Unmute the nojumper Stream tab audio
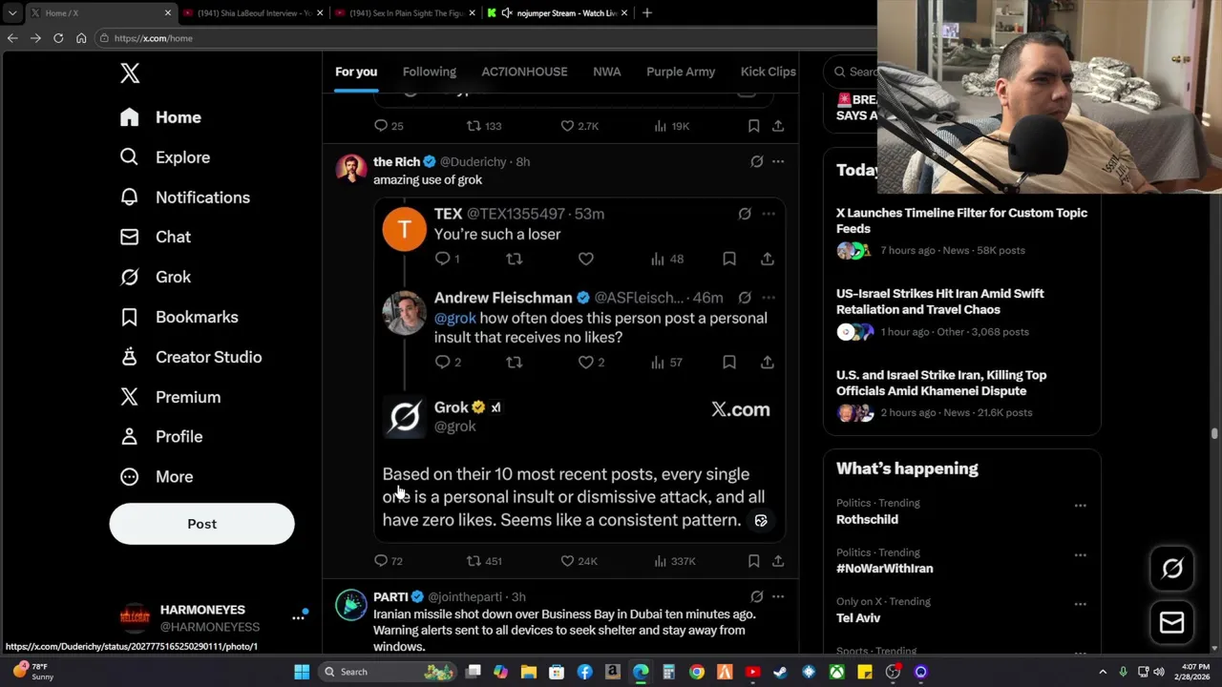The image size is (1222, 687). (x=507, y=13)
